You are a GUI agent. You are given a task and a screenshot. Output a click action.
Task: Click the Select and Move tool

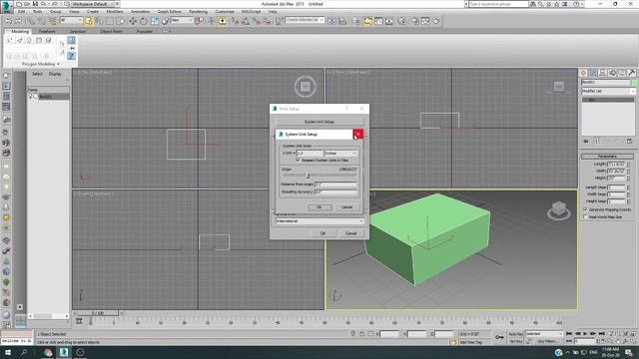pyautogui.click(x=133, y=21)
